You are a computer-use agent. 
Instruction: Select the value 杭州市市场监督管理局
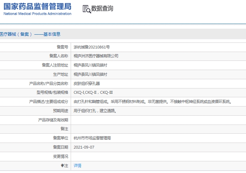tap(92, 138)
